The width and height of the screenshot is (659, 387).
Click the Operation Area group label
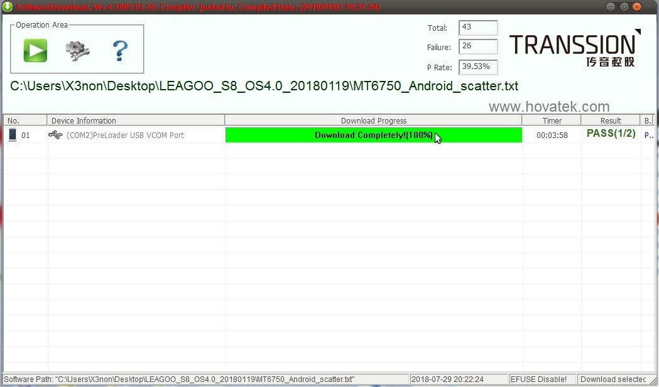(x=41, y=24)
